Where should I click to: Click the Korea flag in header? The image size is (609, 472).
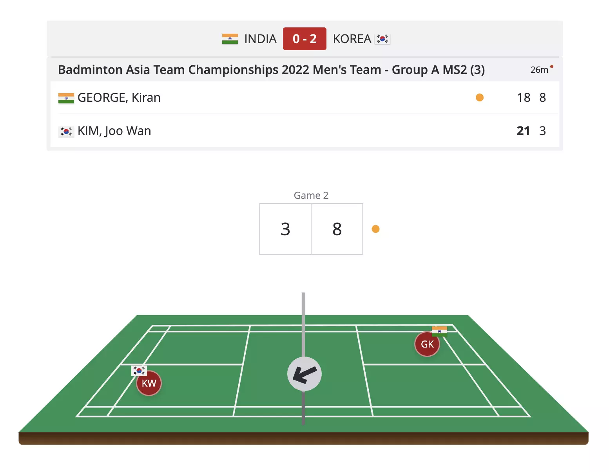click(x=382, y=39)
